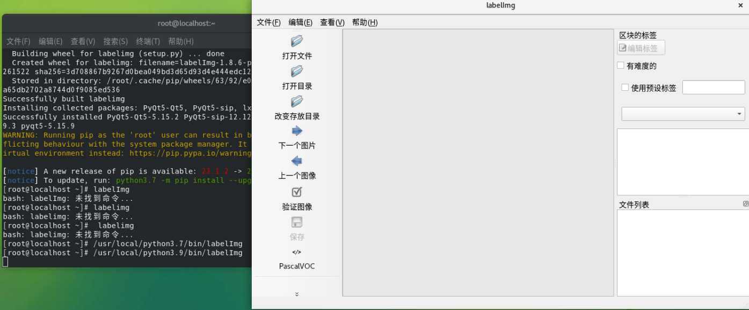
Task: Enable the 使用预设标签 default label checkbox
Action: 625,88
